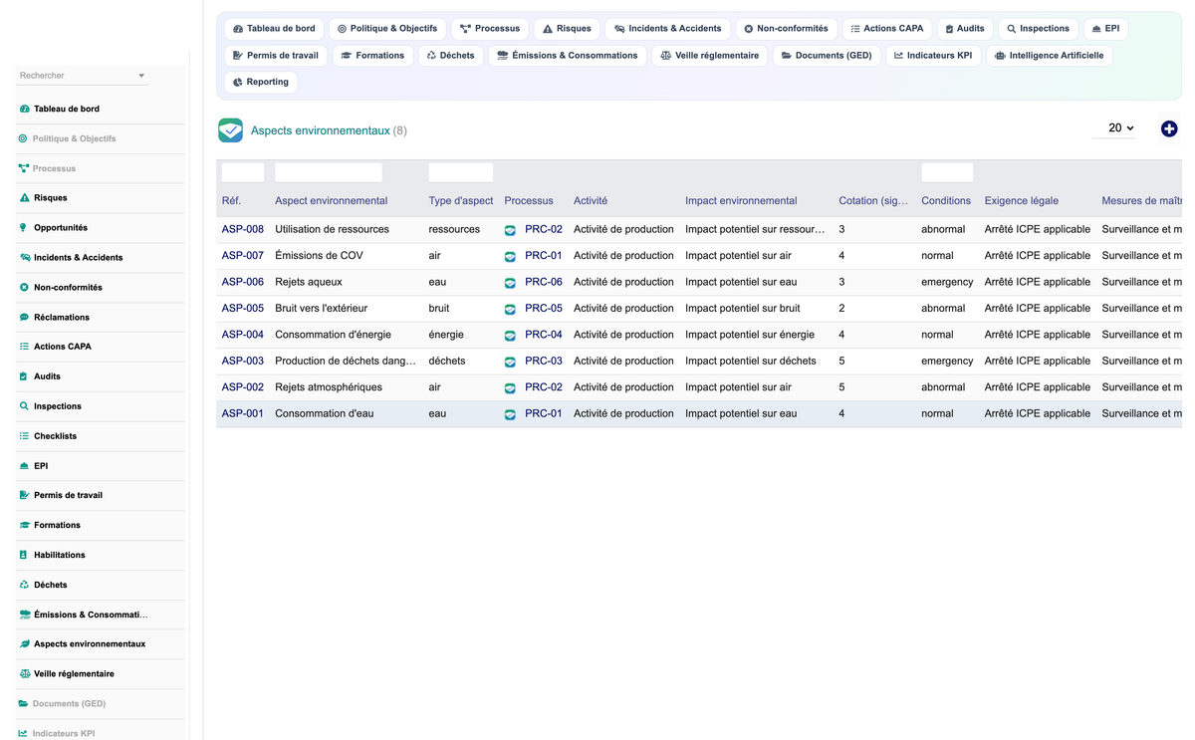
Task: Click the process icon in ASP-007 row
Action: point(510,256)
